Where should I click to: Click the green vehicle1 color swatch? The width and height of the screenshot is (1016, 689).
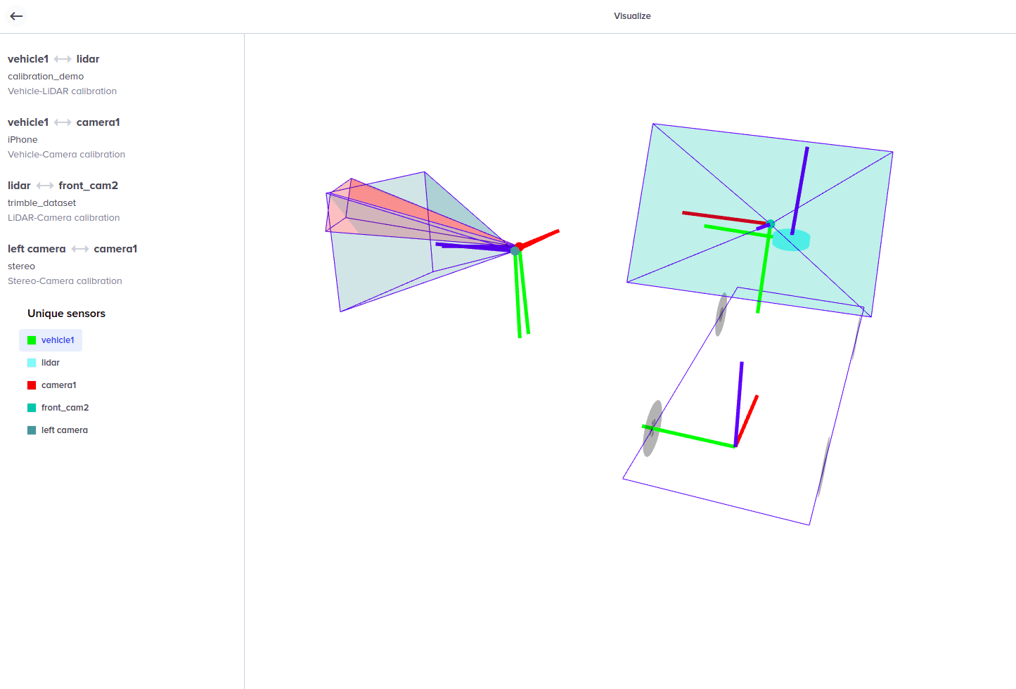click(32, 340)
